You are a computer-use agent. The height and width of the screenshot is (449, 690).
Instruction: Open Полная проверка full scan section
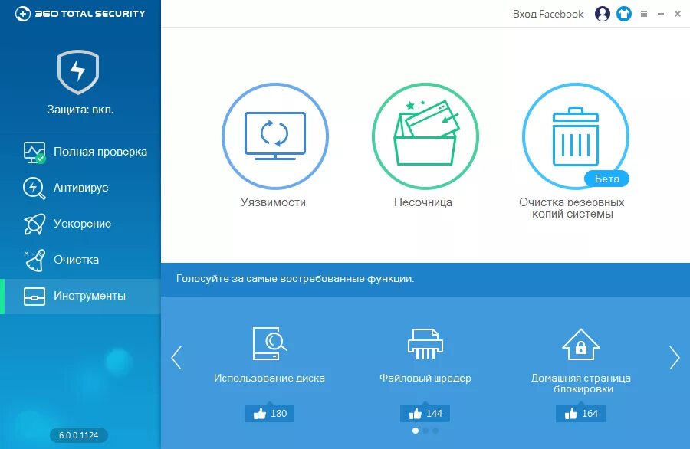coord(80,152)
